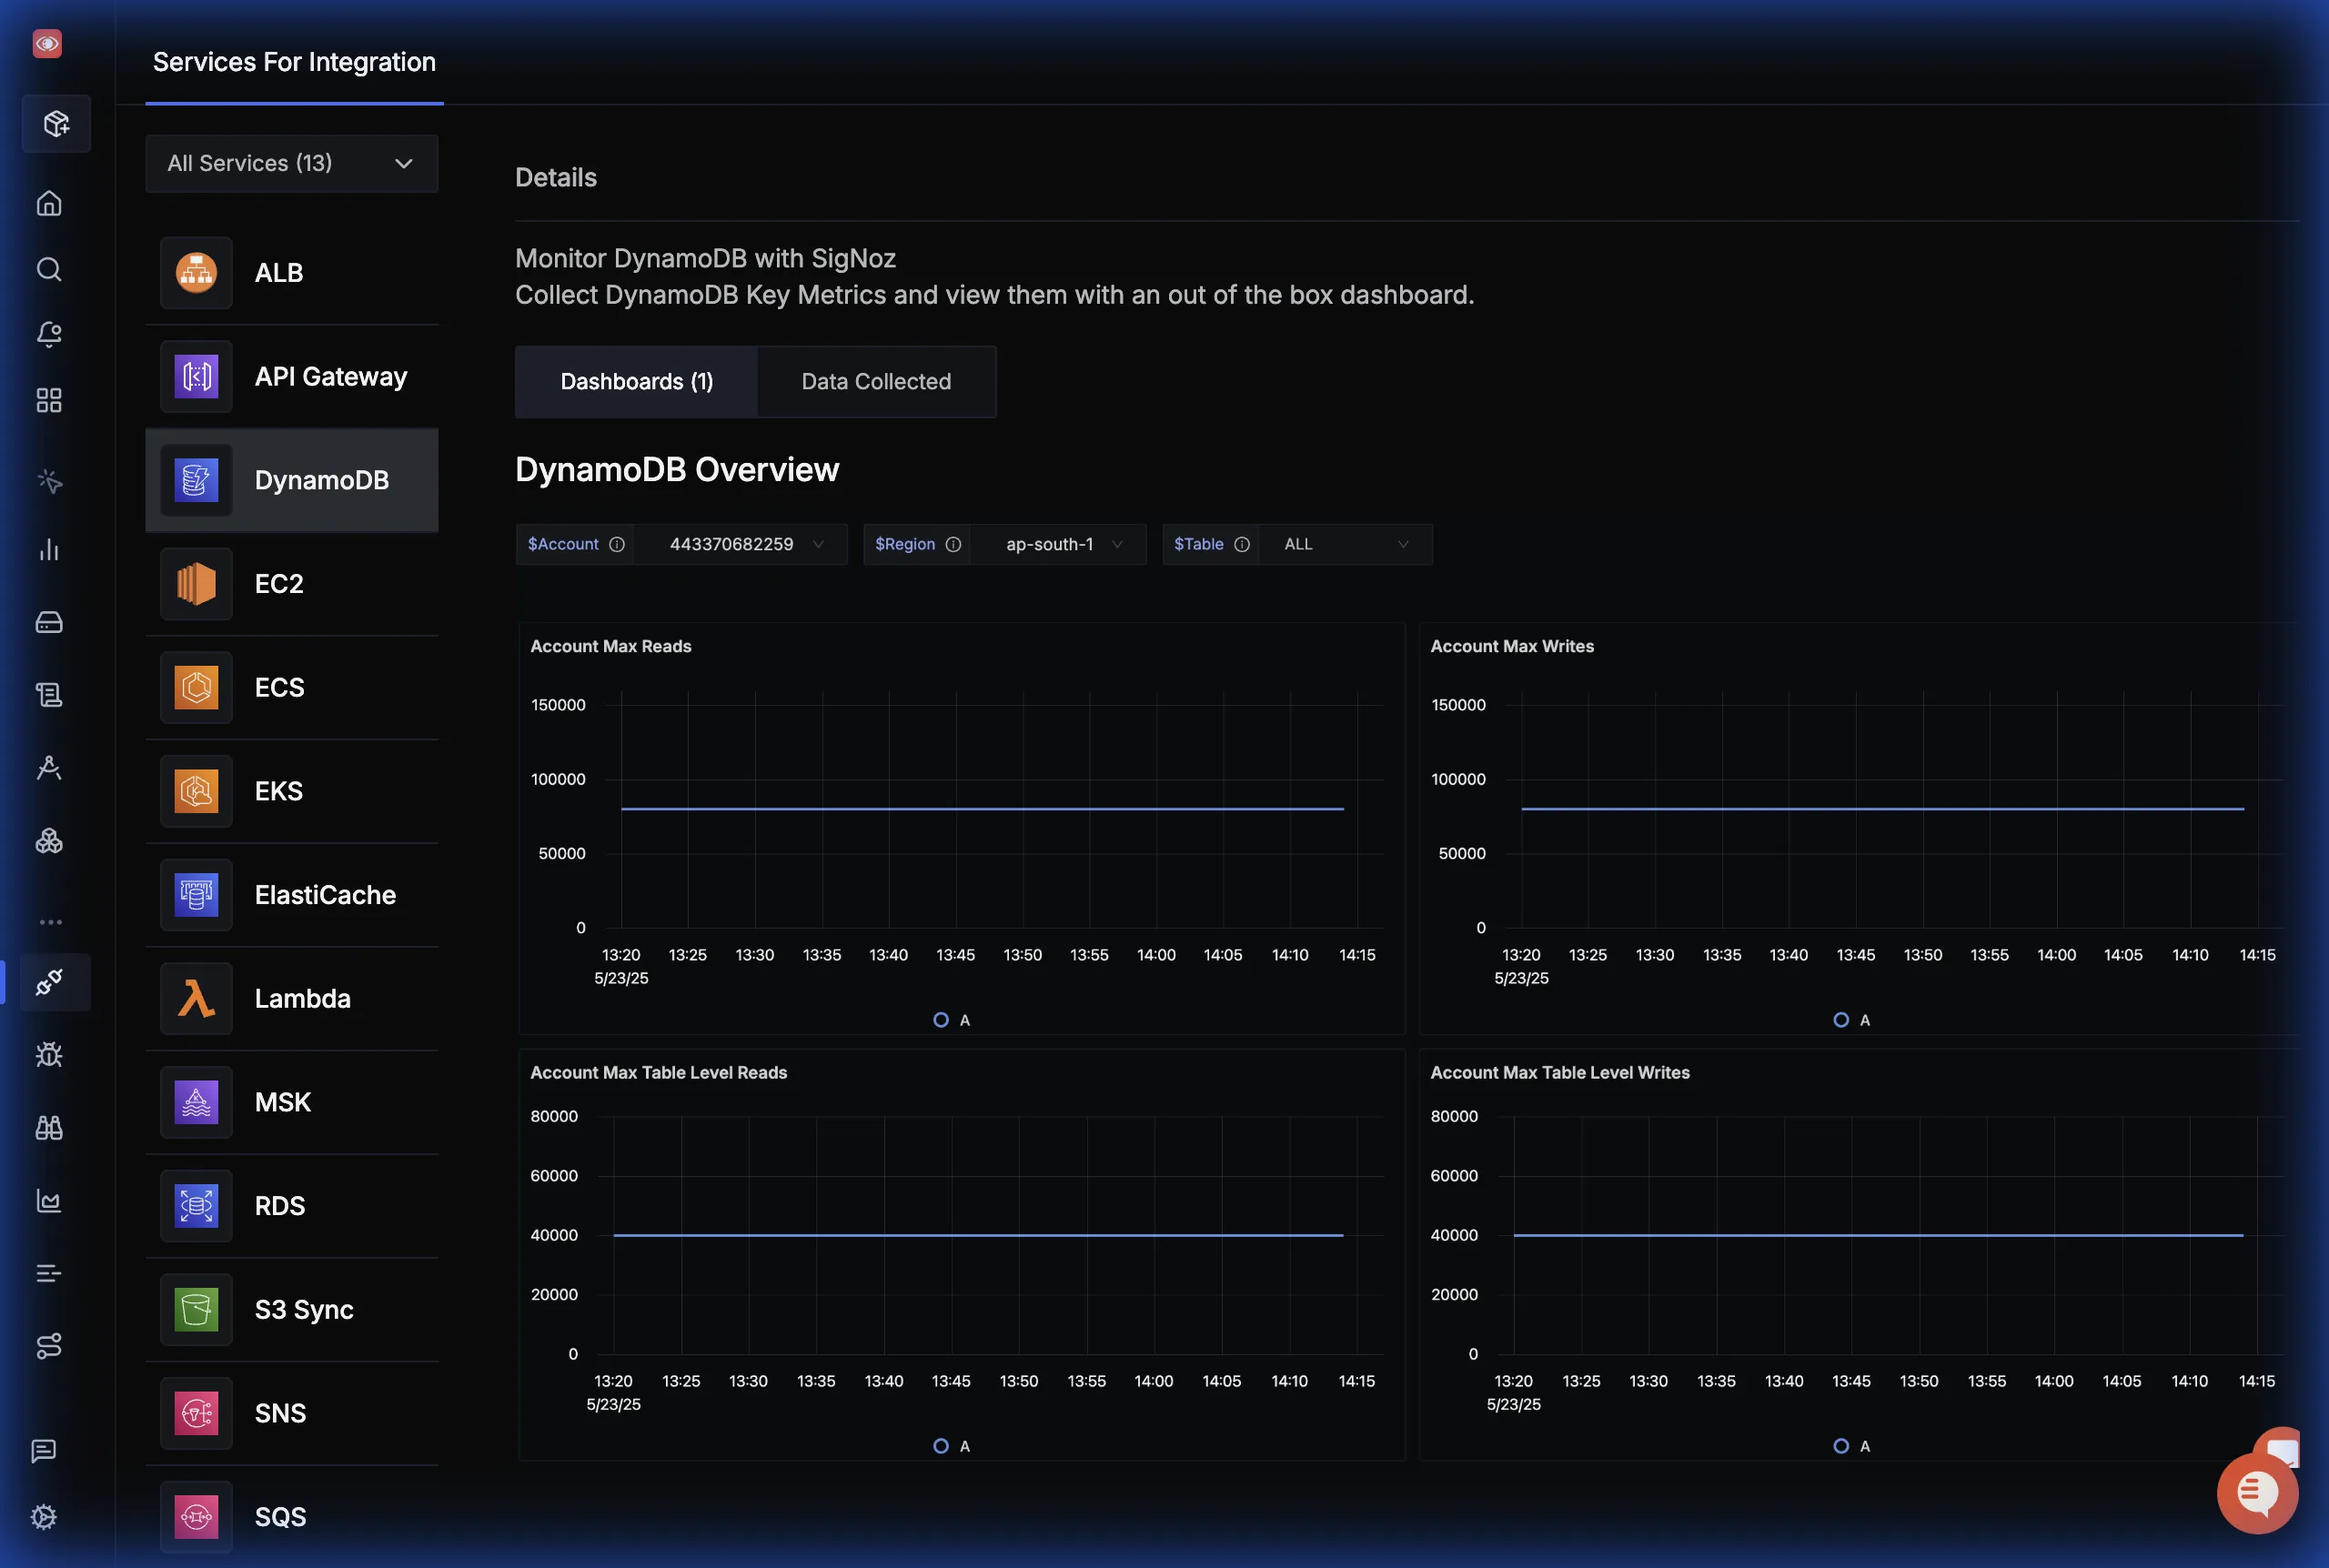Open the $Account 443370682259 dropdown
This screenshot has height=1568, width=2329.
740,545
